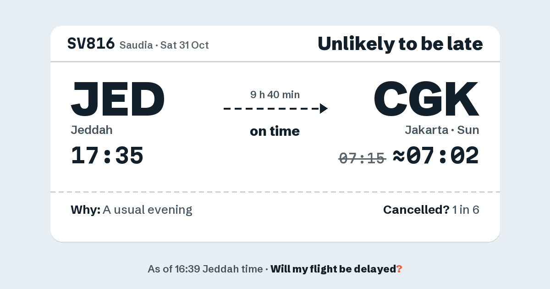The width and height of the screenshot is (550, 289).
Task: Select the ≈07:02 estimated arrival time
Action: [436, 156]
